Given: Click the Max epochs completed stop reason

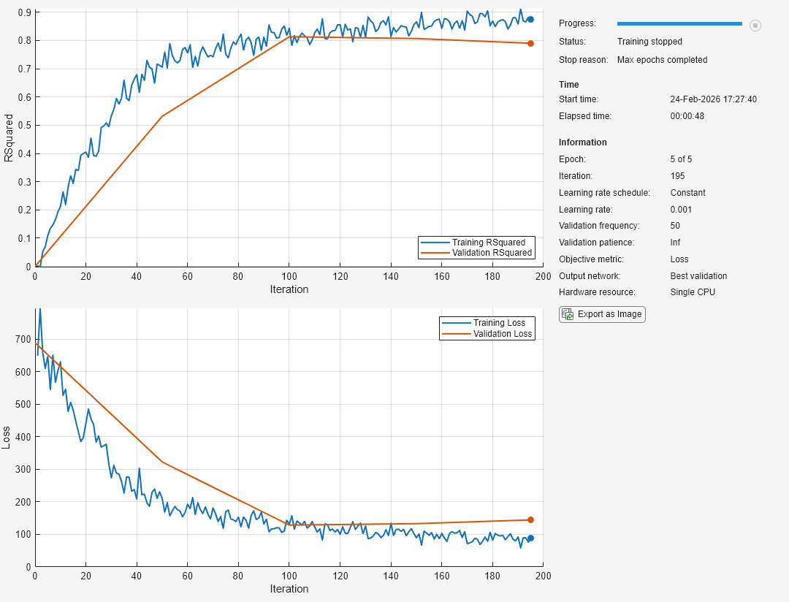Looking at the screenshot, I should (x=662, y=60).
